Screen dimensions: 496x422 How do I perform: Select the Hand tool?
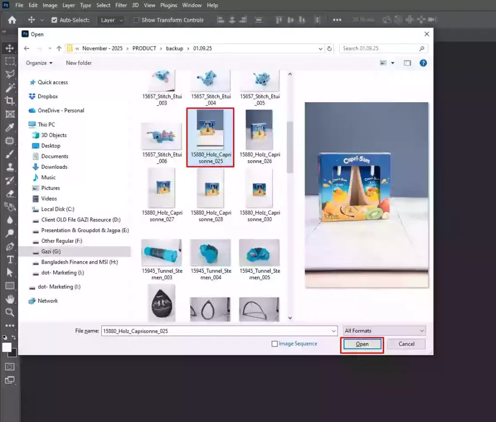(9, 299)
